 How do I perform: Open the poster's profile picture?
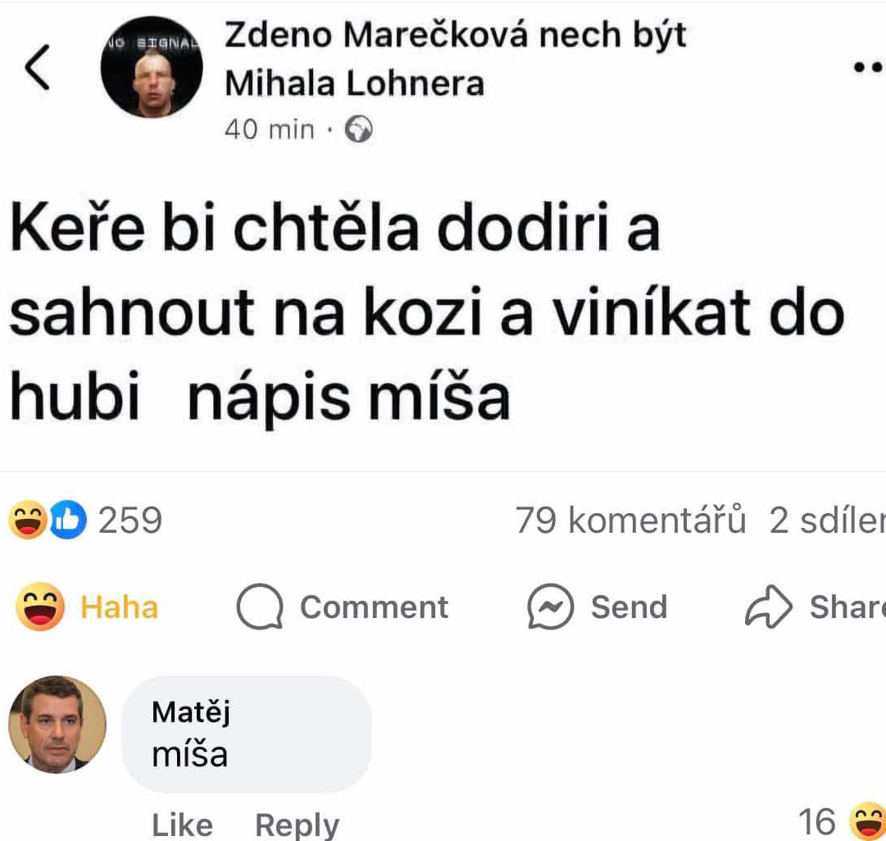pos(152,69)
